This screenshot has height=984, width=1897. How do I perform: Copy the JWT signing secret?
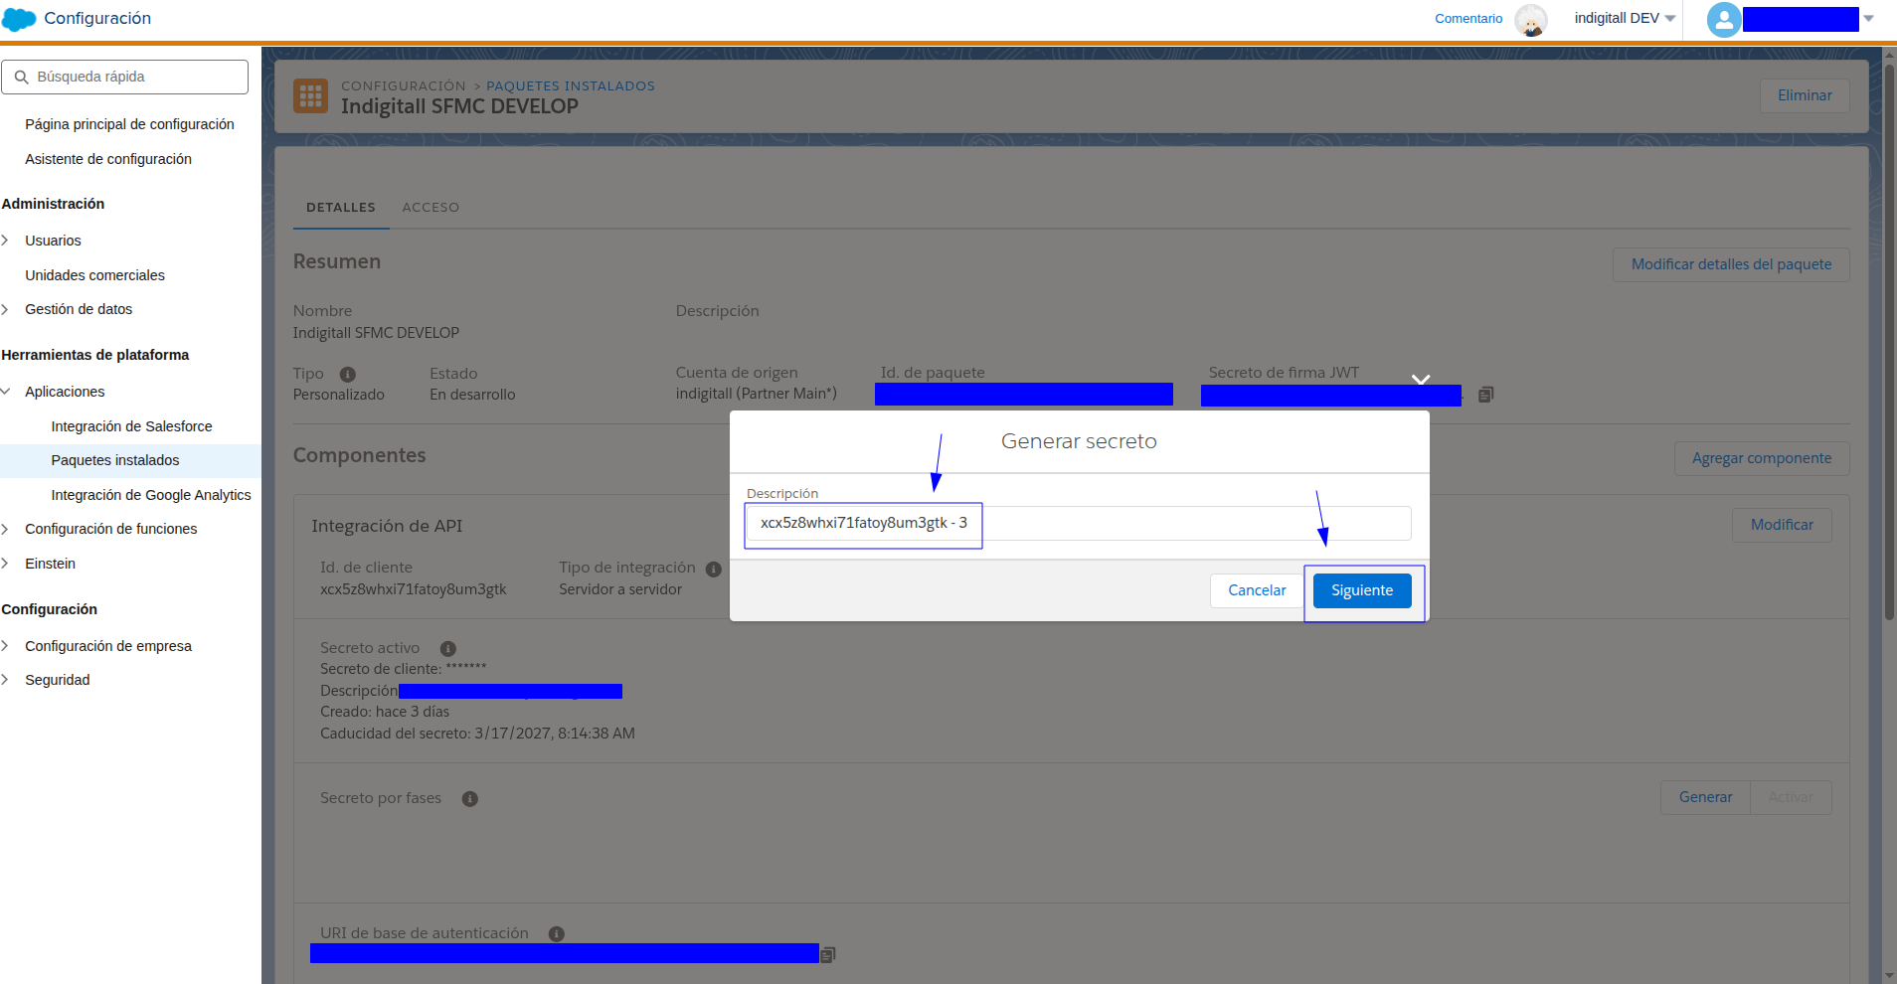[1485, 395]
